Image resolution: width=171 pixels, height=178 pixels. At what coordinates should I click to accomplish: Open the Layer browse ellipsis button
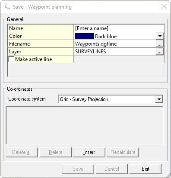click(159, 52)
